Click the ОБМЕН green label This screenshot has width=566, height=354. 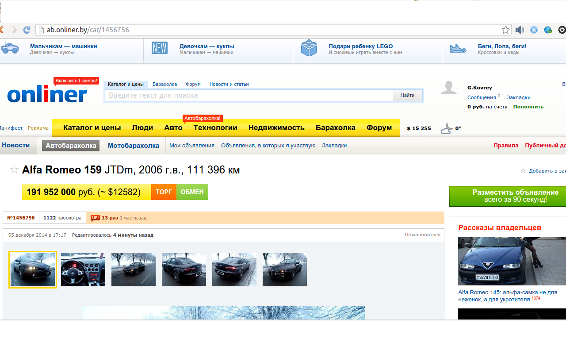(192, 192)
